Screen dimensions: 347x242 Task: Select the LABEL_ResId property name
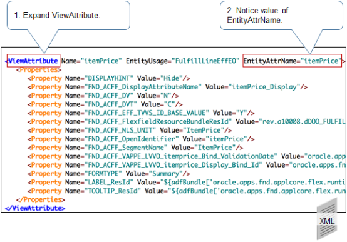point(109,182)
